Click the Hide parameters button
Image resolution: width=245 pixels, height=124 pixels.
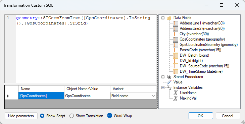[x=21, y=116]
